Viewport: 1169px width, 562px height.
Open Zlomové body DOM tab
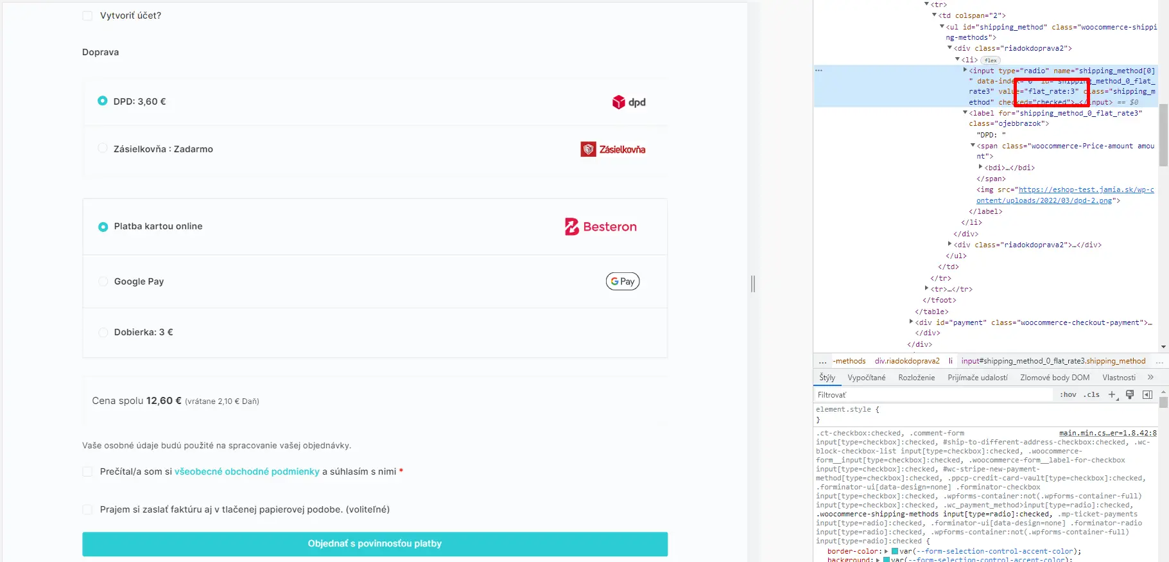pyautogui.click(x=1055, y=378)
